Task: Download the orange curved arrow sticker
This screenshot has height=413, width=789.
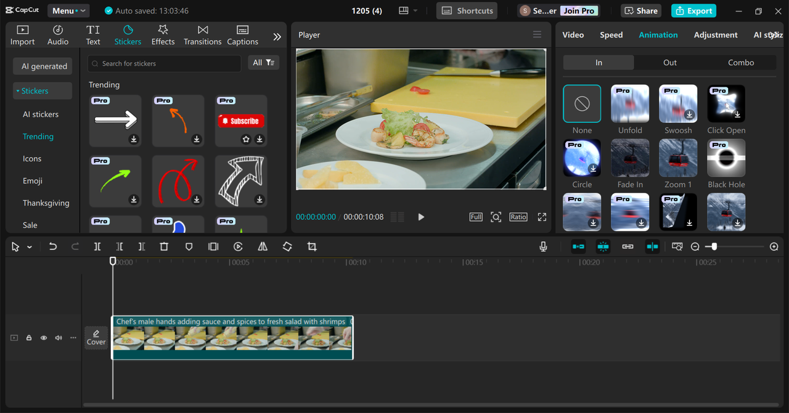Action: point(197,139)
